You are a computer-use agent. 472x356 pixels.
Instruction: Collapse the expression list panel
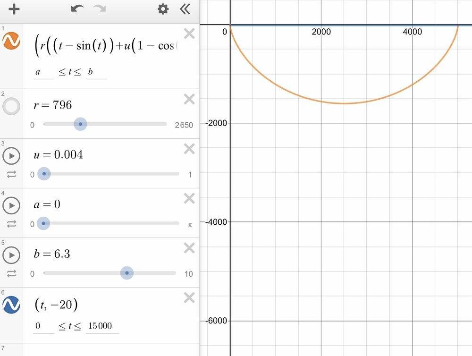click(x=185, y=9)
